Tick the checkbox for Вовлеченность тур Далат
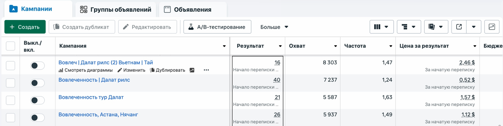Screen dimensions: 503x126 coord(11,100)
